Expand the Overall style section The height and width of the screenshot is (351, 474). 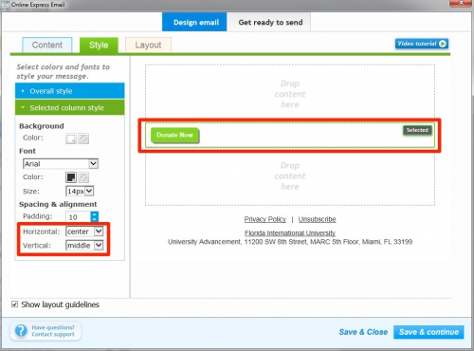click(70, 91)
